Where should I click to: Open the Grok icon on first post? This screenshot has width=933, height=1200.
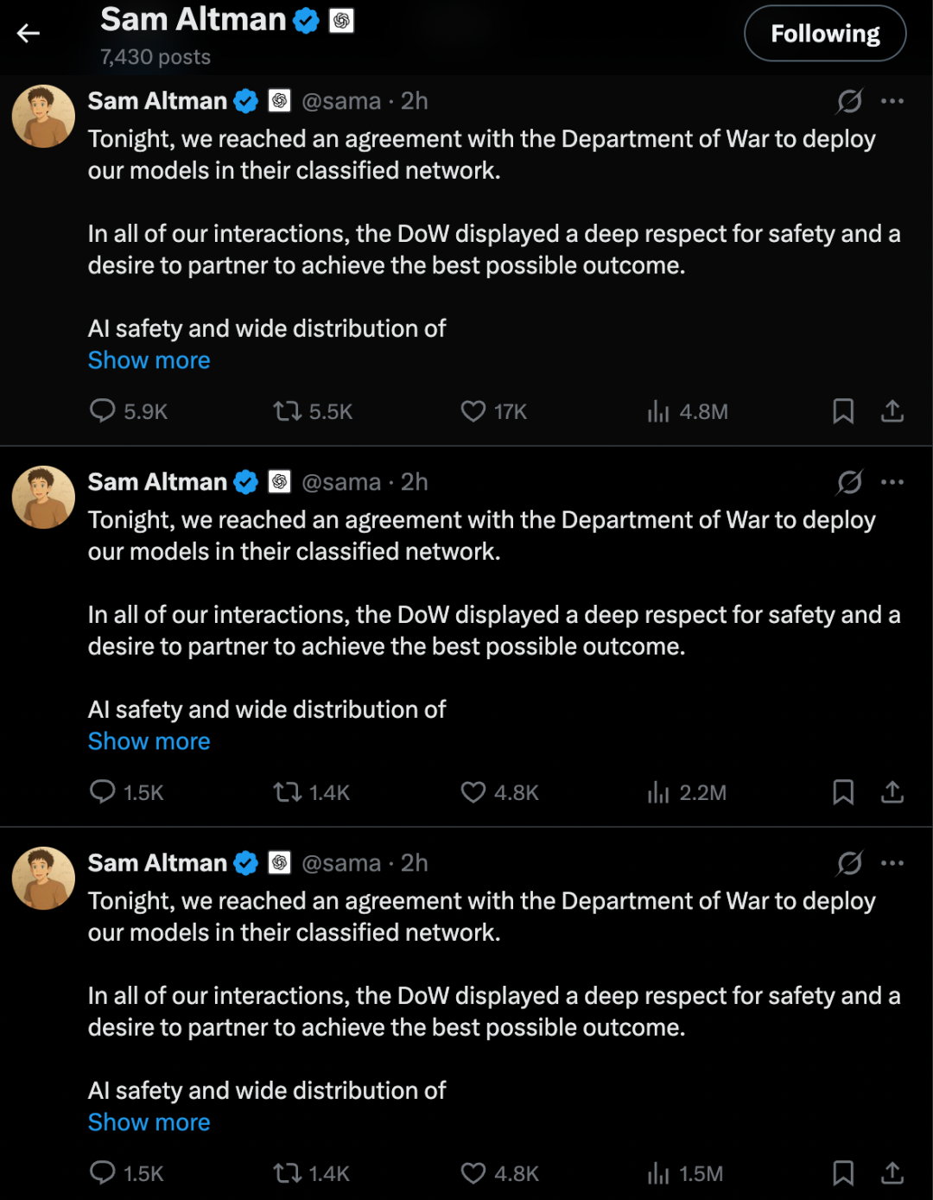coord(849,101)
